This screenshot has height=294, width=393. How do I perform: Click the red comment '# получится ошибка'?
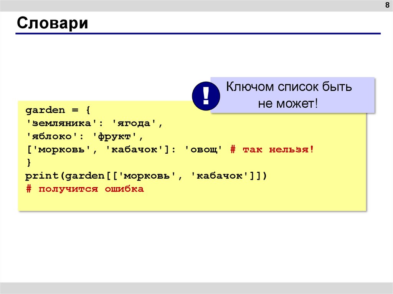coord(85,189)
